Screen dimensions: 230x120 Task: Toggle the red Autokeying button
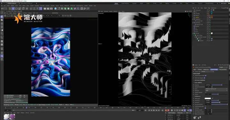point(168,110)
